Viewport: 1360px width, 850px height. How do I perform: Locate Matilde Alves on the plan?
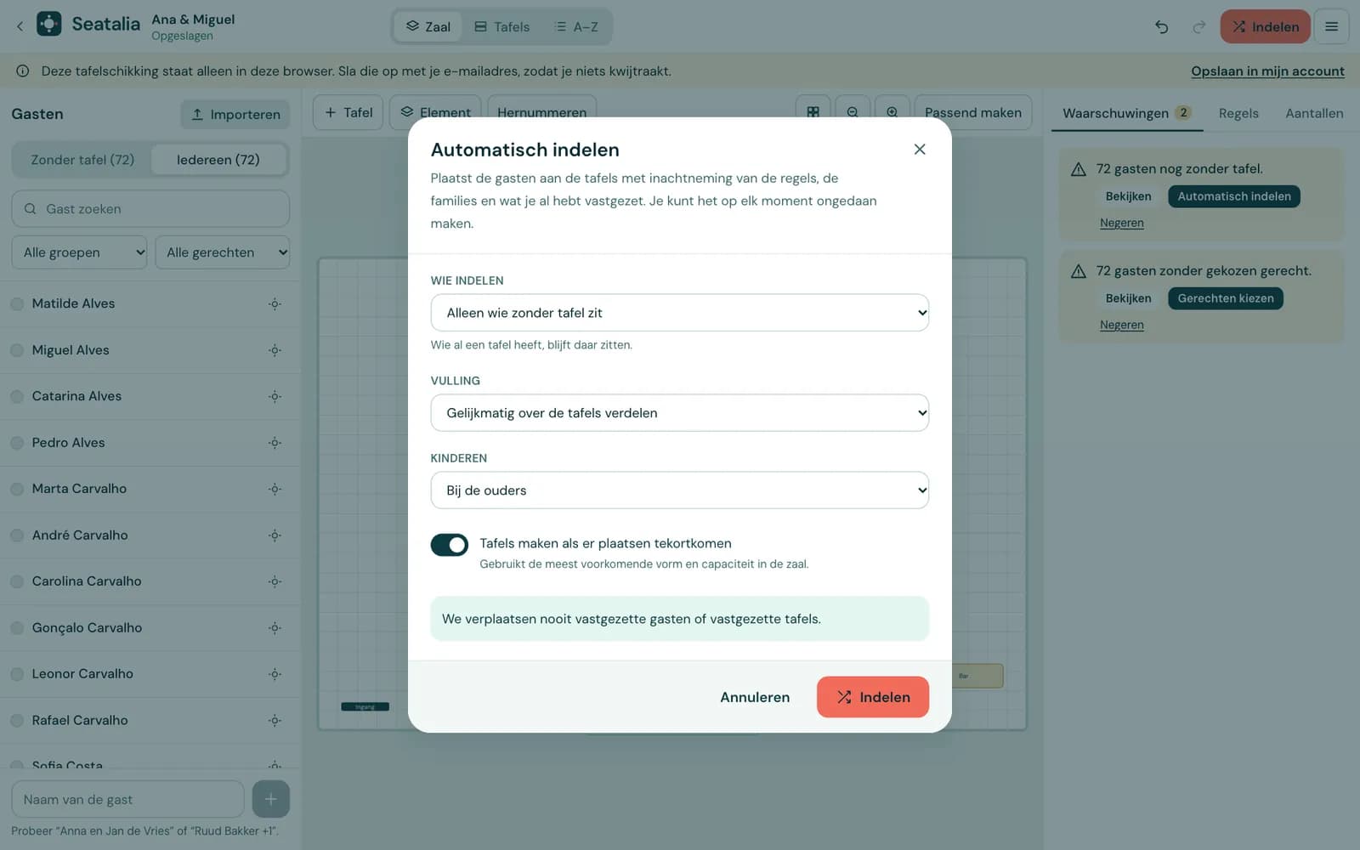[275, 304]
